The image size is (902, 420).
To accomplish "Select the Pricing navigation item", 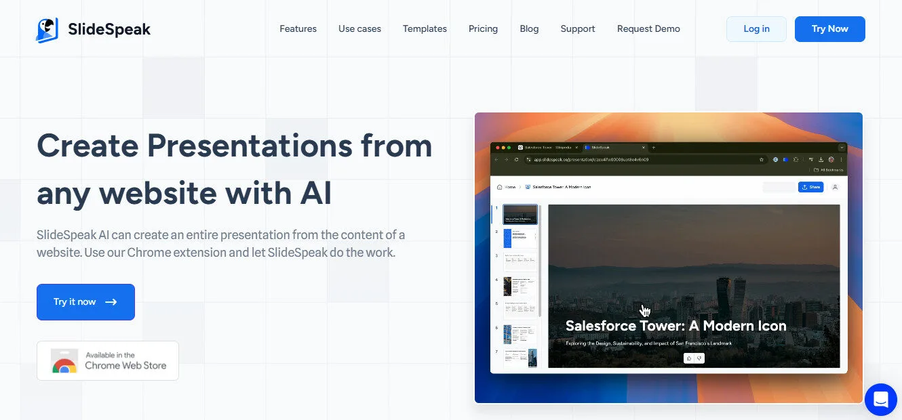I will [x=483, y=28].
